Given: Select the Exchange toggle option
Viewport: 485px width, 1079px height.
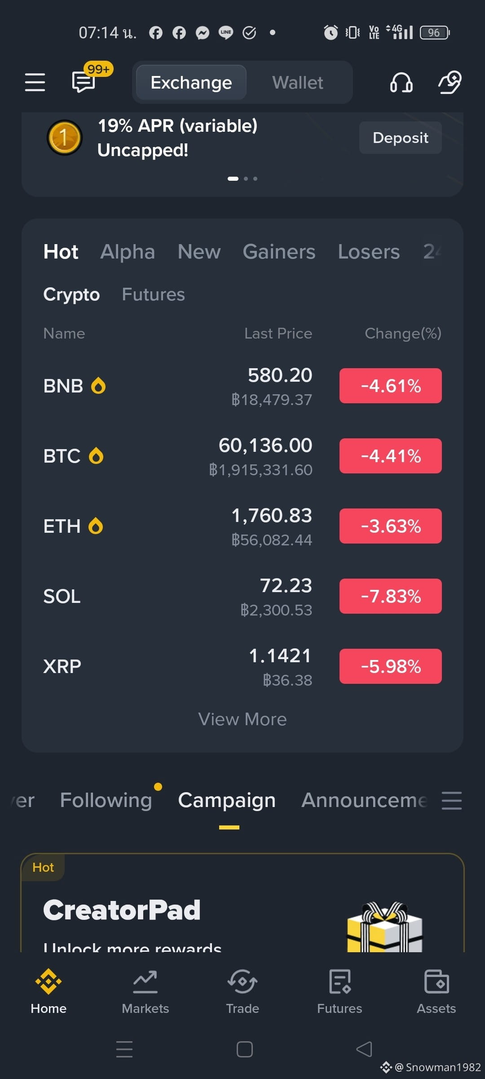Looking at the screenshot, I should pos(191,83).
